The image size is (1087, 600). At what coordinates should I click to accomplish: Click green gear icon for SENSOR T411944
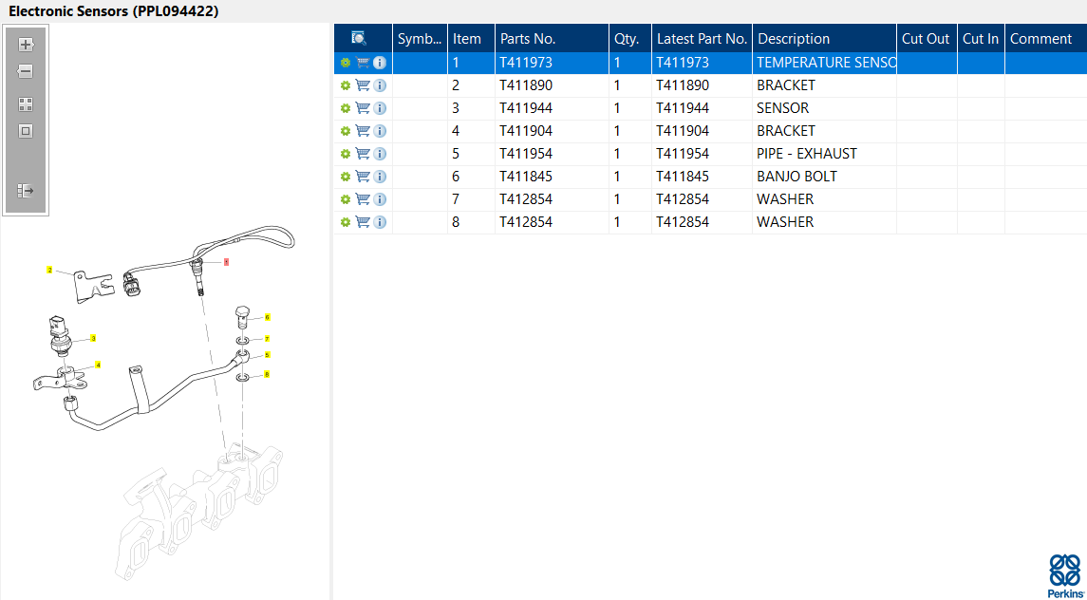346,109
